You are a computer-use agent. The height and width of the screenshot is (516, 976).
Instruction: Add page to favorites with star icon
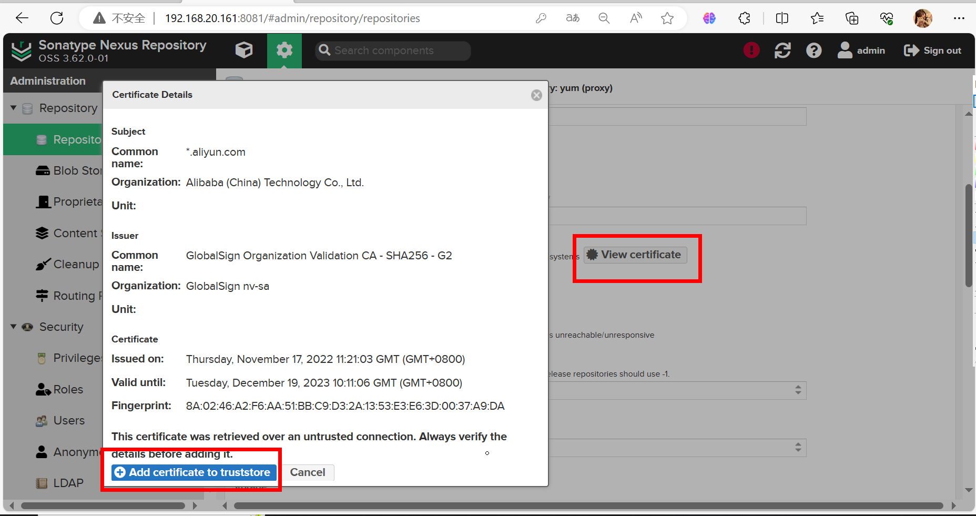click(x=667, y=18)
